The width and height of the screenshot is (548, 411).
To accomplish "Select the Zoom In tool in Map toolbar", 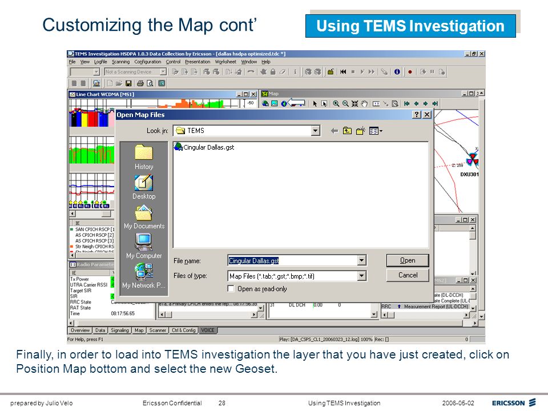I will (336, 103).
